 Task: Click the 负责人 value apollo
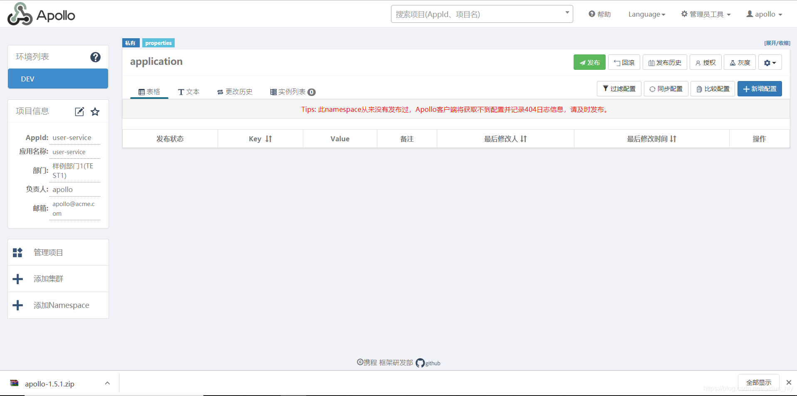click(x=62, y=189)
